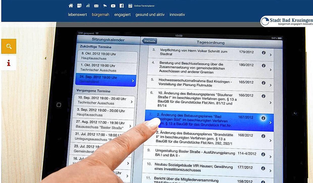Tap info icon for highlighted item 167/2012
Viewport: 313px width, 183px height.
coord(264,118)
